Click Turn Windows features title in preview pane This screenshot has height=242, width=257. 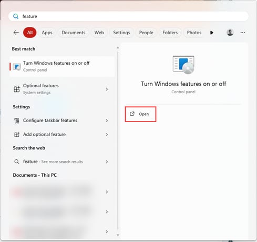183,84
